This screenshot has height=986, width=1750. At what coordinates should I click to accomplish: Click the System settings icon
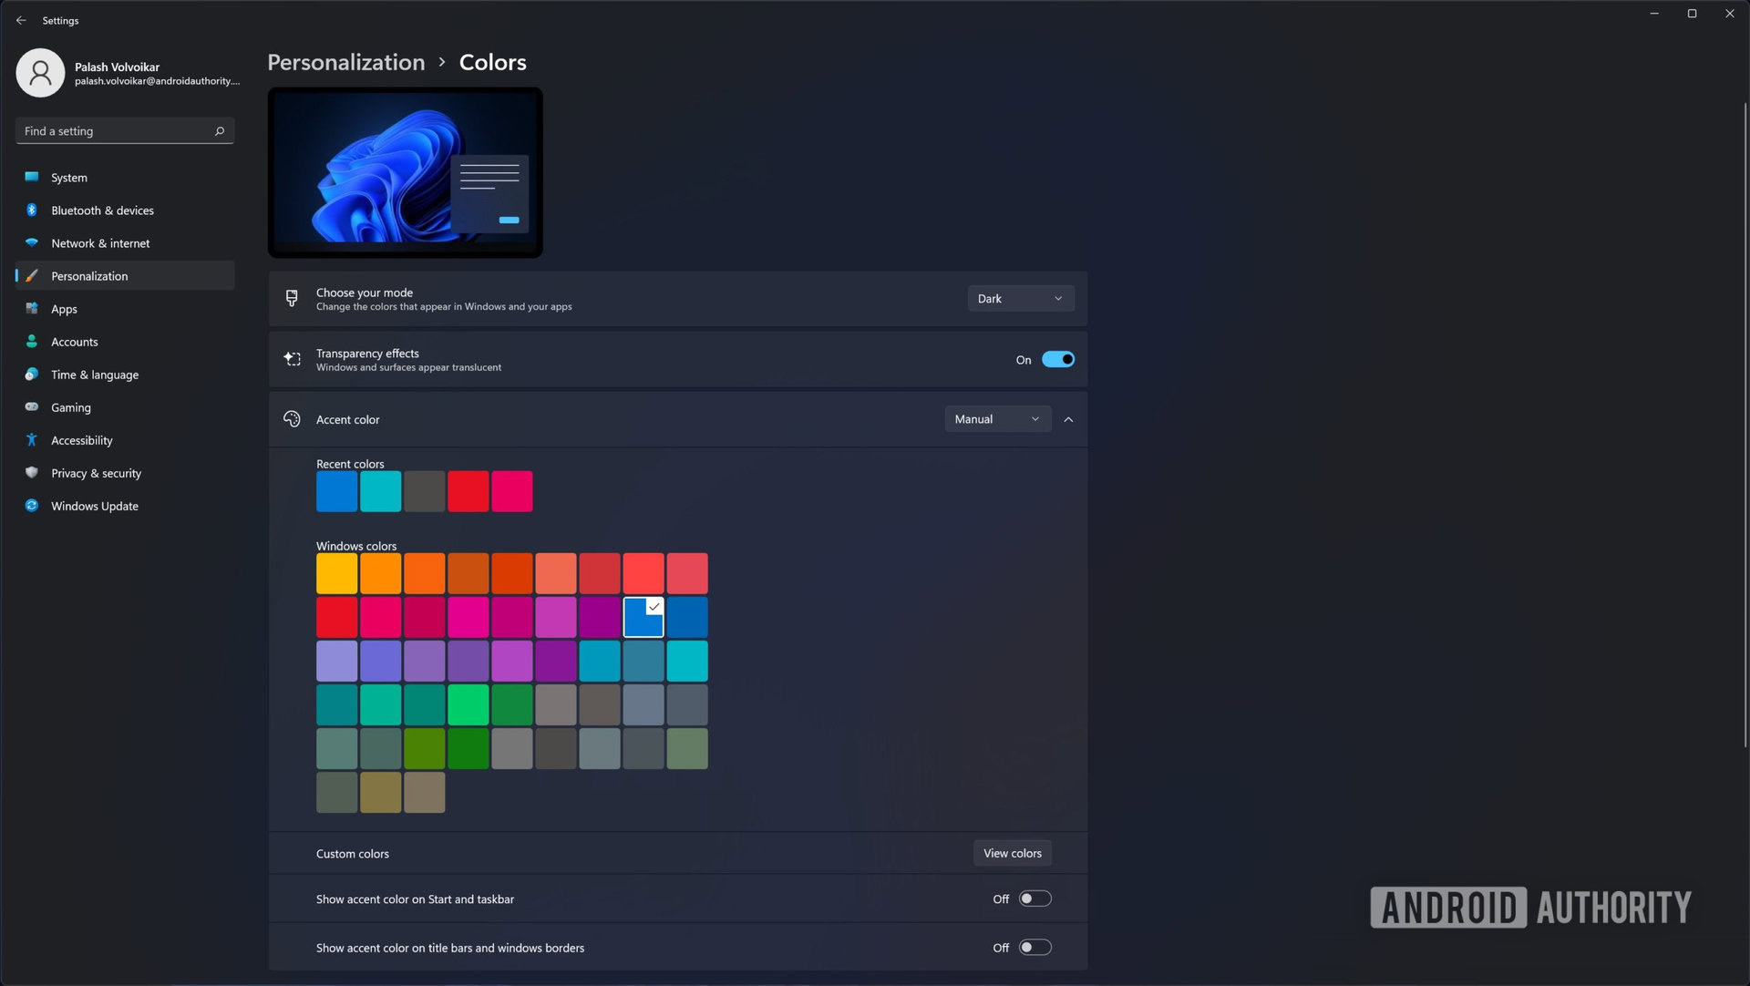click(33, 177)
